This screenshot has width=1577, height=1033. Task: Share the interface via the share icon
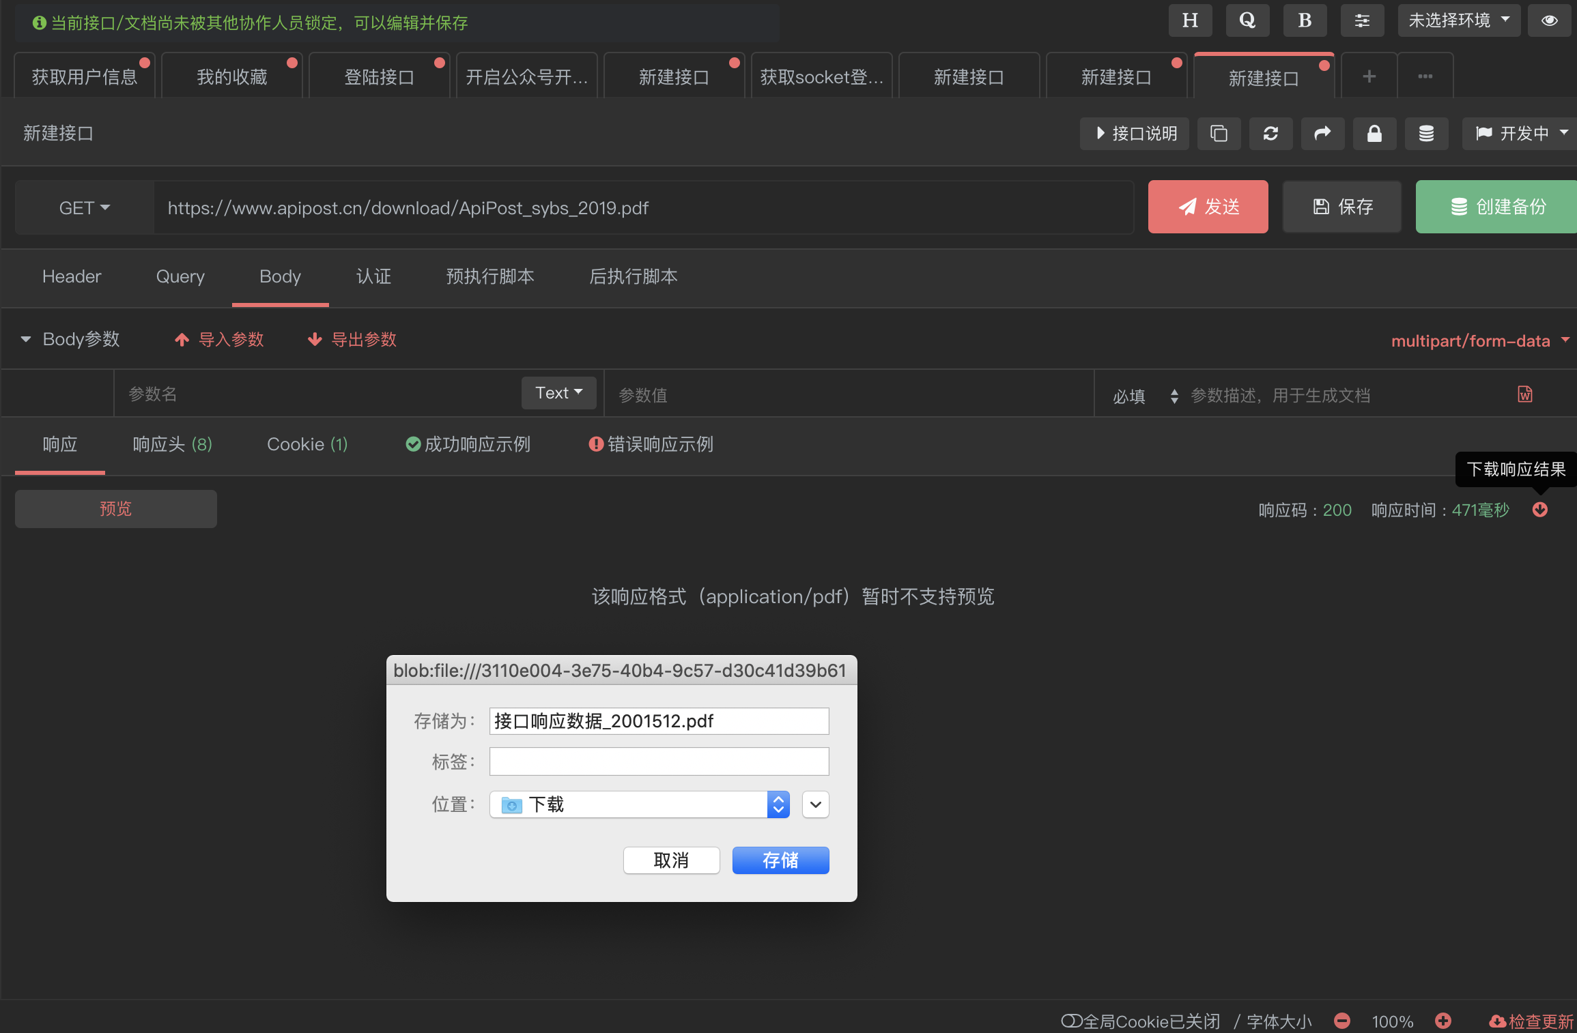[1322, 134]
